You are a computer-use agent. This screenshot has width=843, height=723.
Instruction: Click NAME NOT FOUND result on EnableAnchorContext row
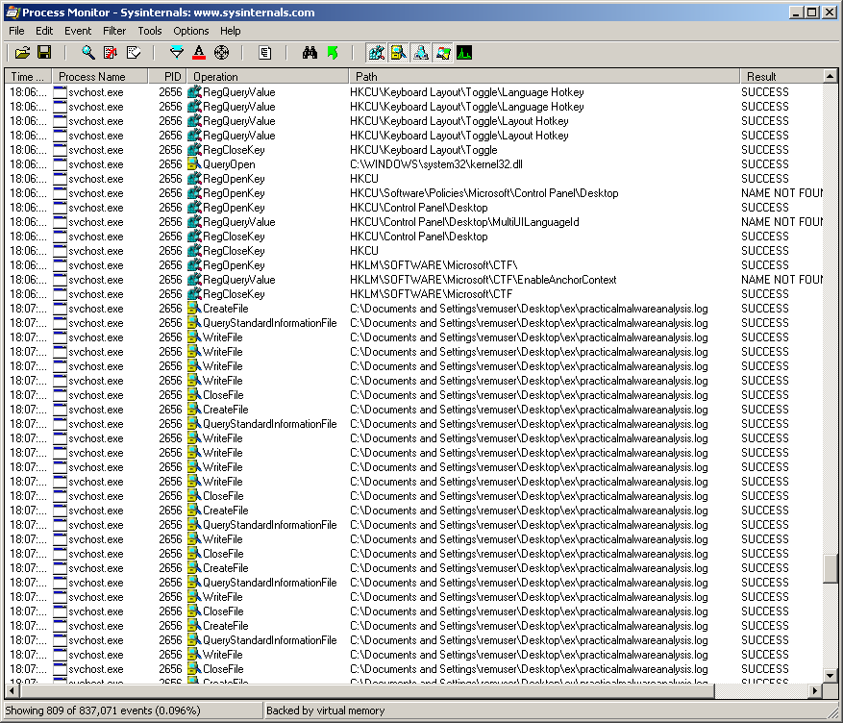click(781, 280)
